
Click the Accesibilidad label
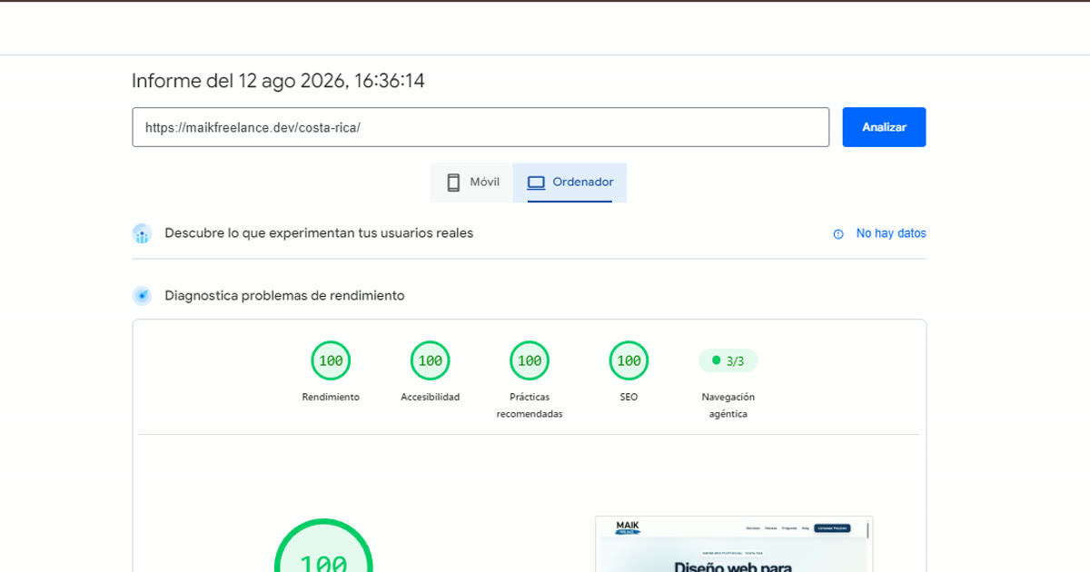tap(430, 397)
